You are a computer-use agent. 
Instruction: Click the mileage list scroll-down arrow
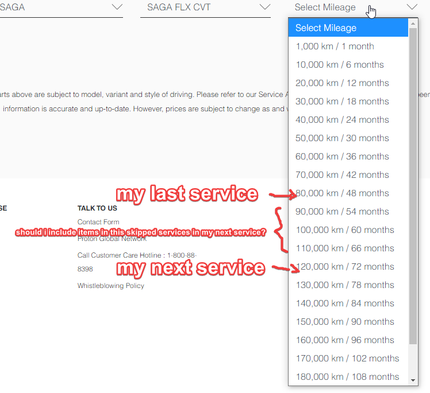click(x=413, y=380)
